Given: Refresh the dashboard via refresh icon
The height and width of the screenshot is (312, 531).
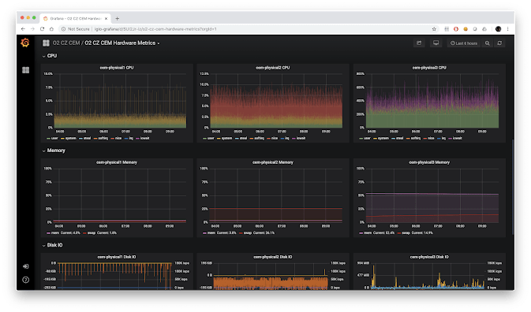Looking at the screenshot, I should point(499,43).
